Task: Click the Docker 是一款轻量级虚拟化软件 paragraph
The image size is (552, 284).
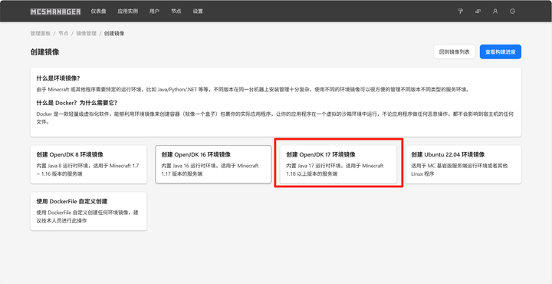Action: click(x=275, y=118)
